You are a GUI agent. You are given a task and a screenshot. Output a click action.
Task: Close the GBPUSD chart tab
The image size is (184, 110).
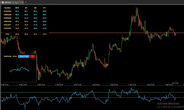click(x=22, y=2)
